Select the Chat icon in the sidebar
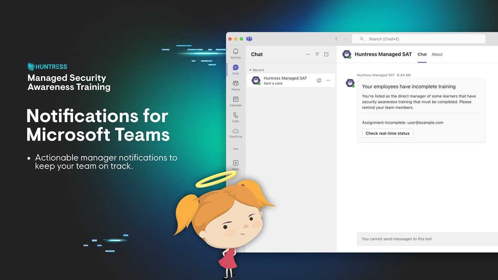Viewport: 498px width, 280px height. click(236, 69)
